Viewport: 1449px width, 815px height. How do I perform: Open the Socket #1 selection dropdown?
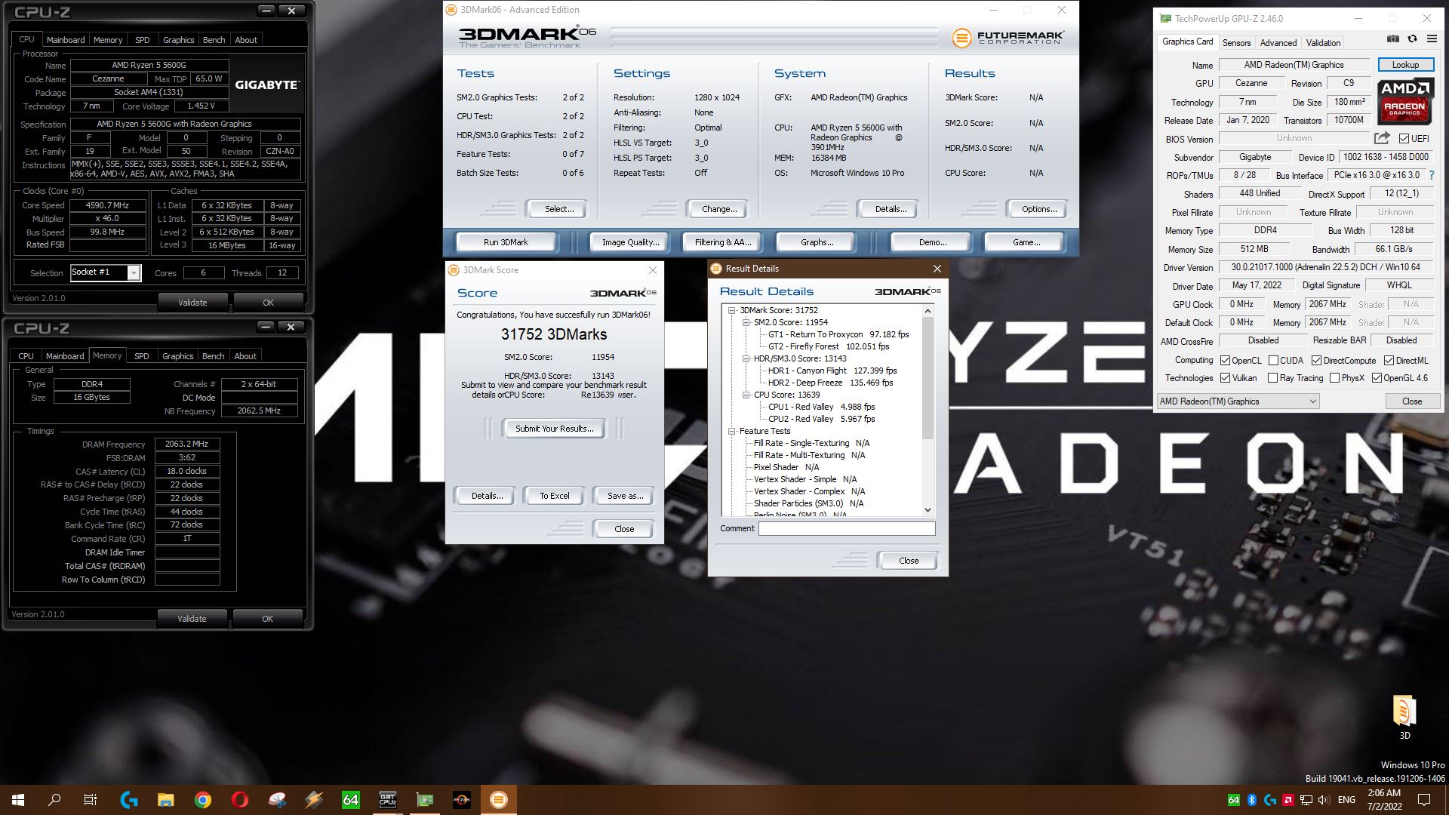coord(134,272)
